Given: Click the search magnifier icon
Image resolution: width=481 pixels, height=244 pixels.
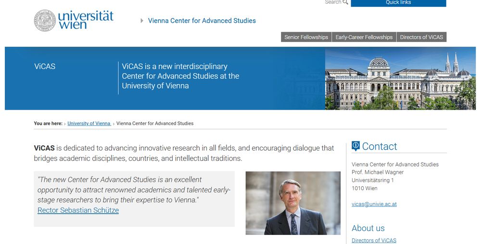Looking at the screenshot, I should 345,2.
